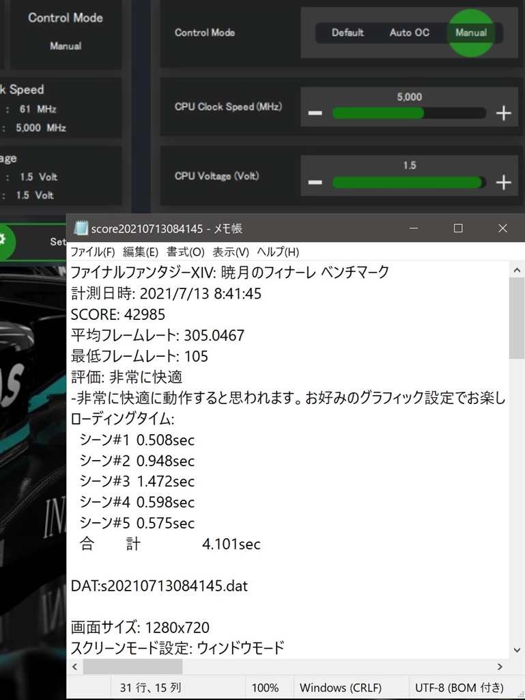Click the SCORE: 42985 line
This screenshot has height=700, width=525.
tap(118, 314)
